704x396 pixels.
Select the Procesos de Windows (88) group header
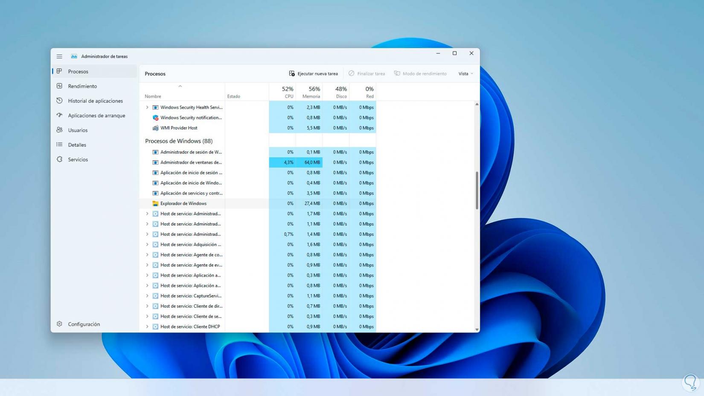point(179,141)
